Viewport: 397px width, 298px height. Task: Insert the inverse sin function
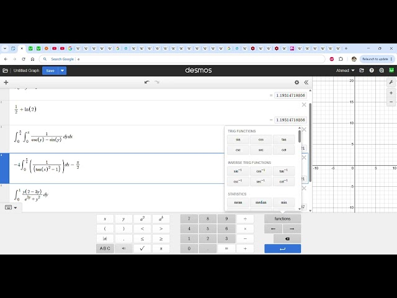238,171
